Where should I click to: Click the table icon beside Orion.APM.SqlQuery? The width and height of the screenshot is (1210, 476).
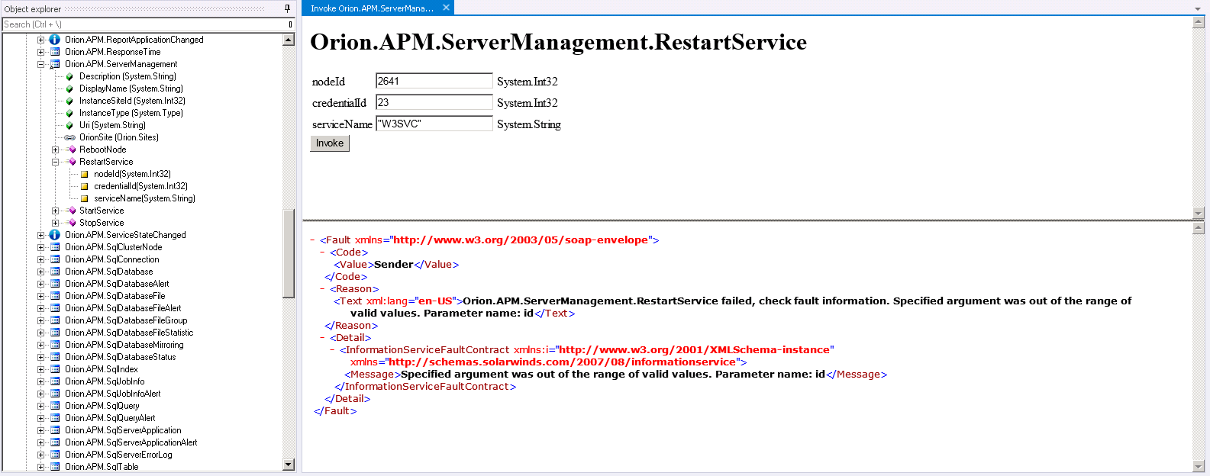(x=55, y=406)
